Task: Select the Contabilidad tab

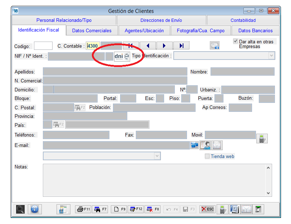Action: [243, 20]
